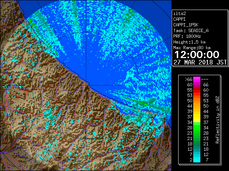The height and width of the screenshot is (171, 229).
Task: Pick the bright green 28–34 dBZ swatch
Action: [x=197, y=128]
